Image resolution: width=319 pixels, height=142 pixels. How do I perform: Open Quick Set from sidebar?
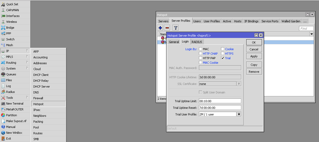12,4
